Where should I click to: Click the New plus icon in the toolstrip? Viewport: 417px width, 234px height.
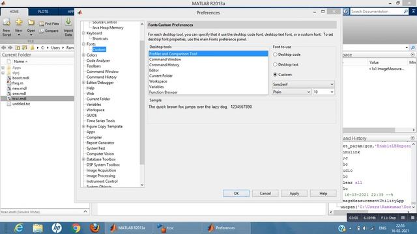coord(19,23)
